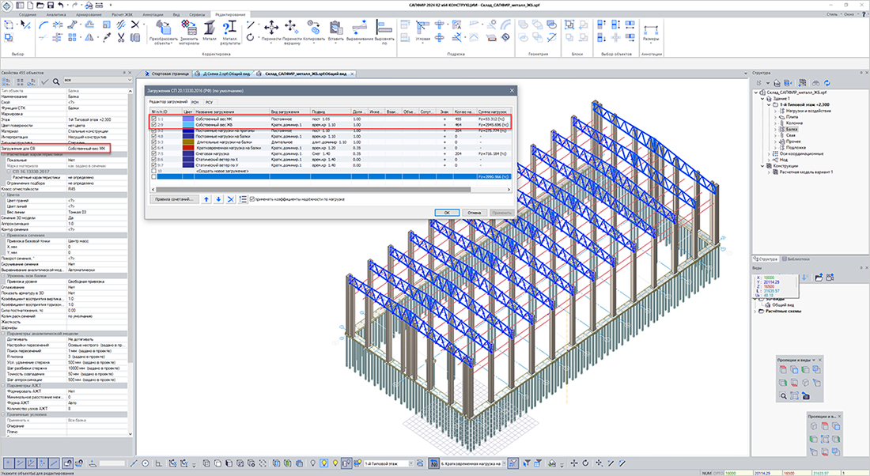870x476 pixels.
Task: Select the Металл tool in ribbon
Action: [x=209, y=31]
